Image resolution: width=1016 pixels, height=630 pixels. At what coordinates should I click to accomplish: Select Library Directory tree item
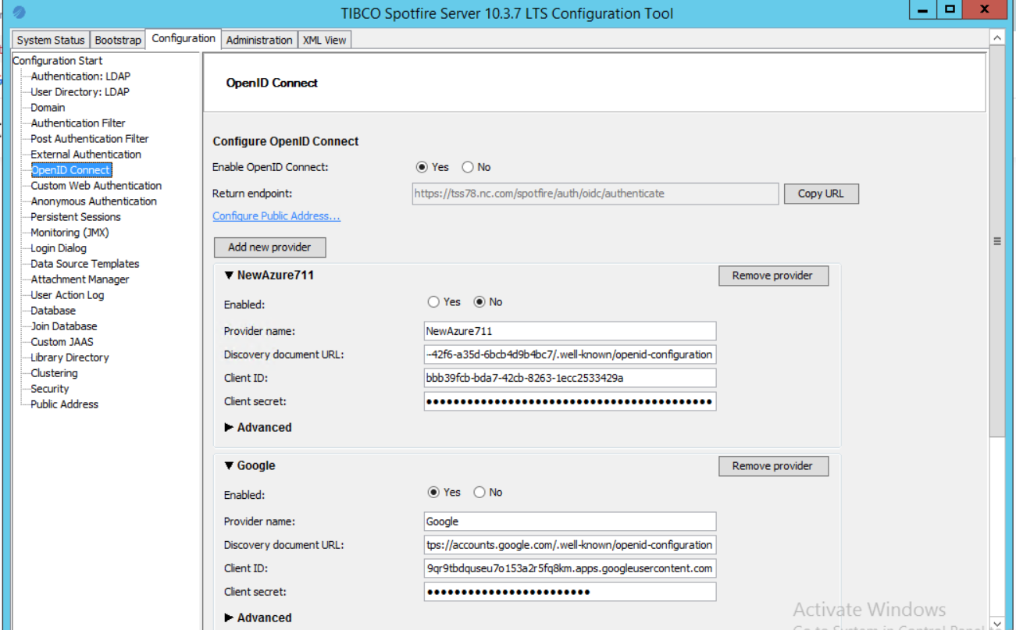pyautogui.click(x=70, y=358)
